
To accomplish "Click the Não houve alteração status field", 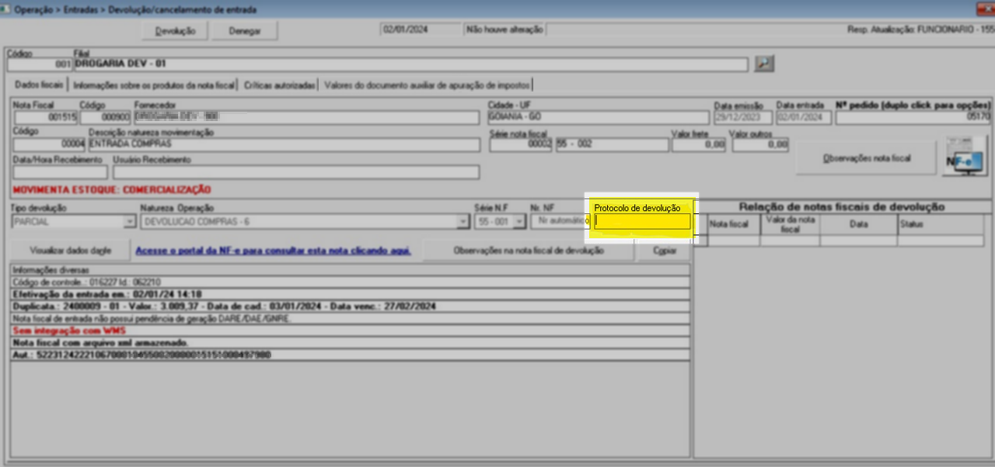I will click(504, 29).
